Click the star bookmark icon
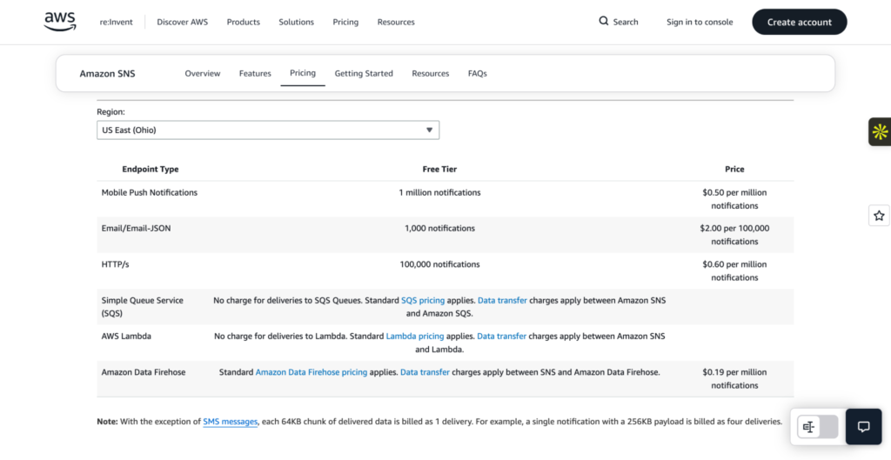Screen dimensions: 891x460 879,216
